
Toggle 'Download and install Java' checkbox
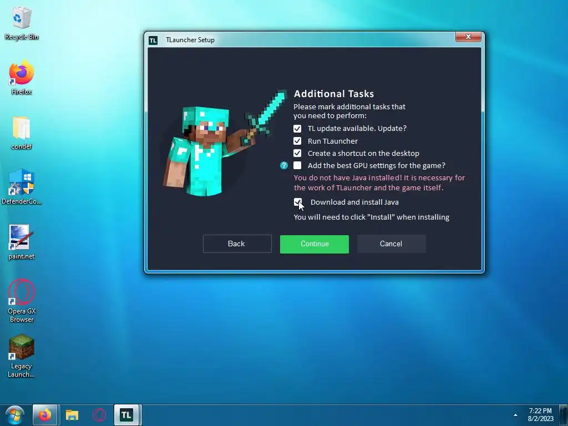298,202
